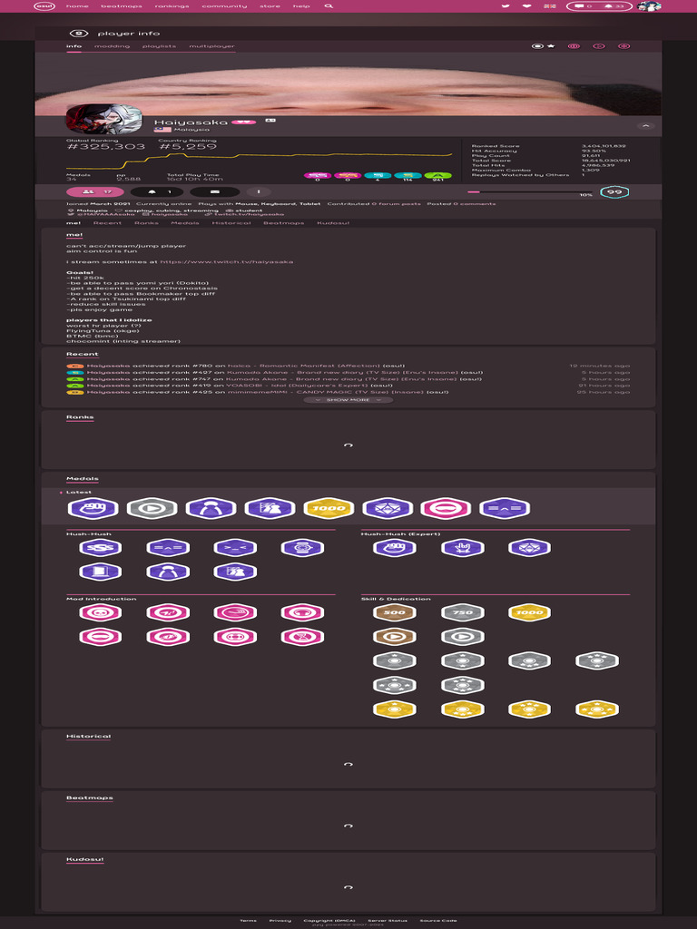Click the gold 1000 medal in Latest row
The height and width of the screenshot is (929, 697).
point(329,508)
